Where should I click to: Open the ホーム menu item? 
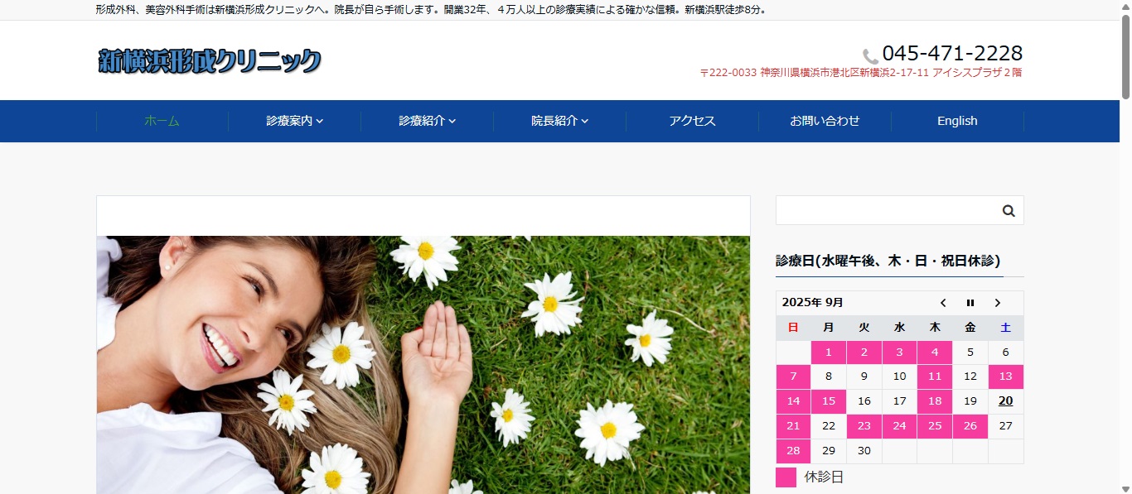162,121
